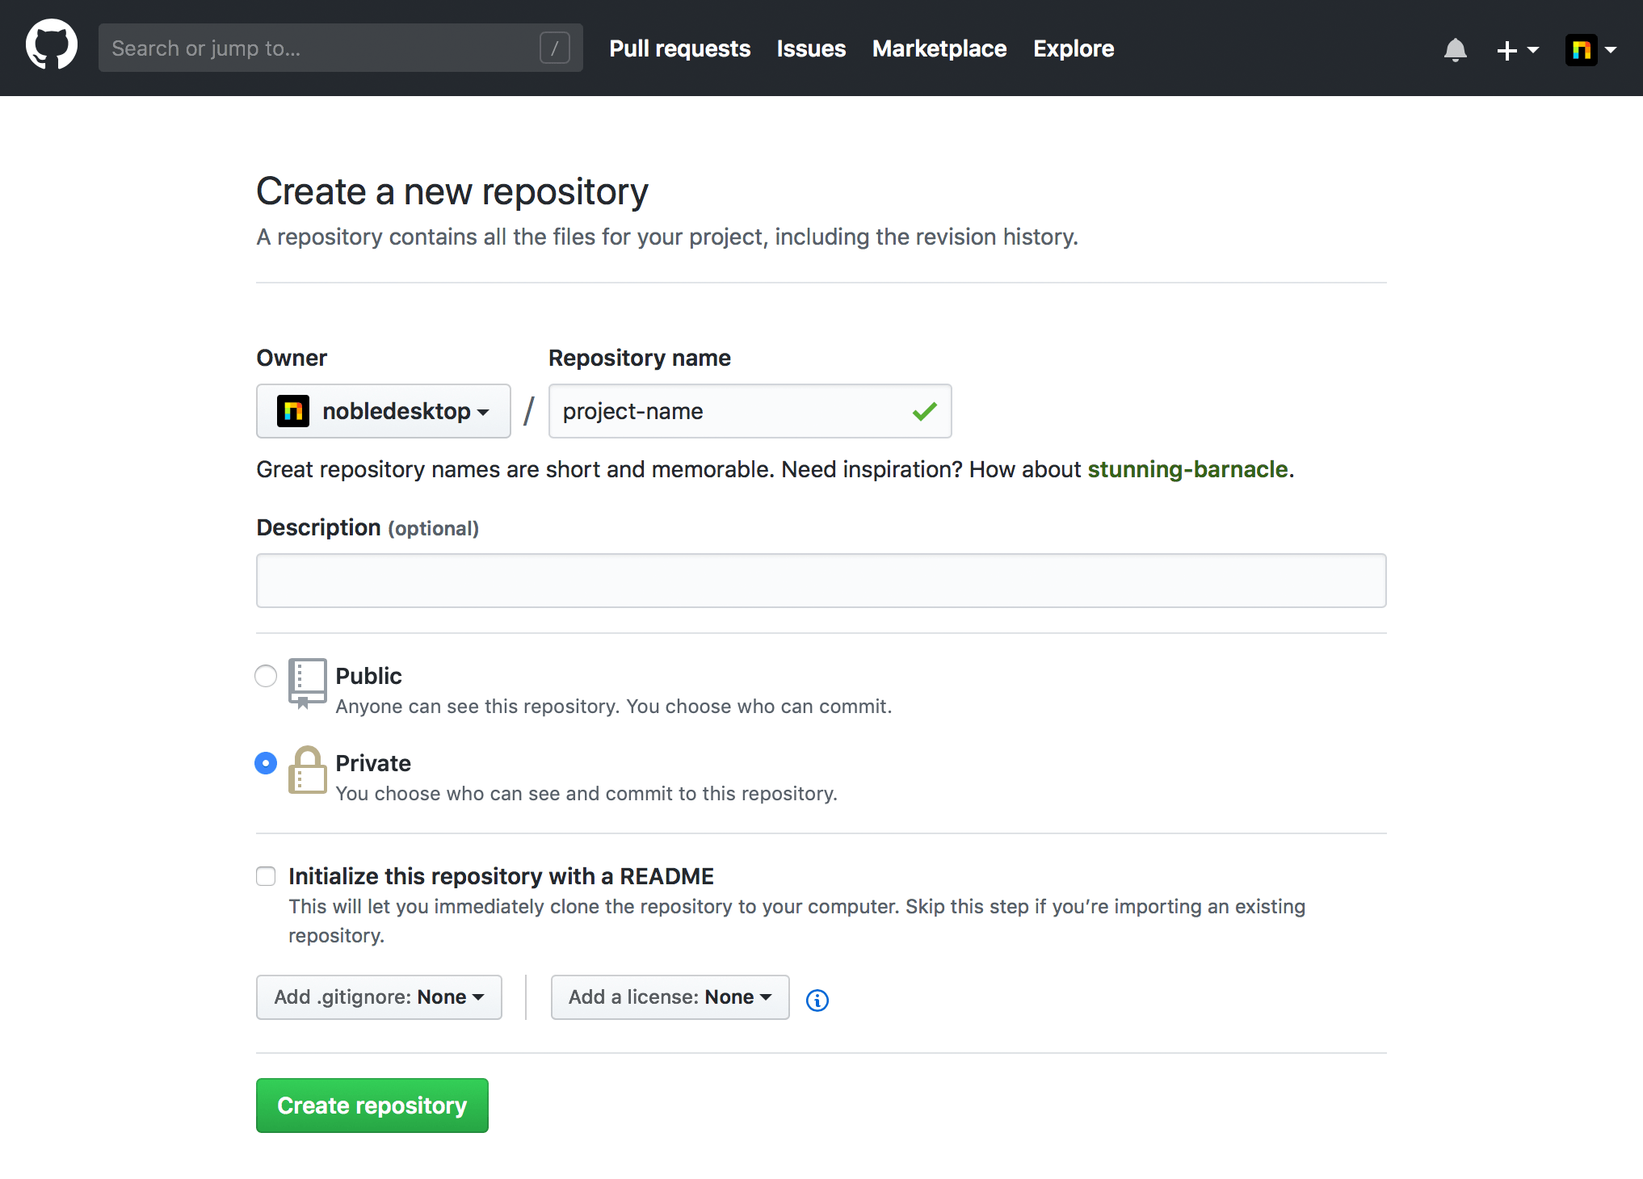The image size is (1643, 1179).
Task: View notifications bell icon
Action: [x=1455, y=49]
